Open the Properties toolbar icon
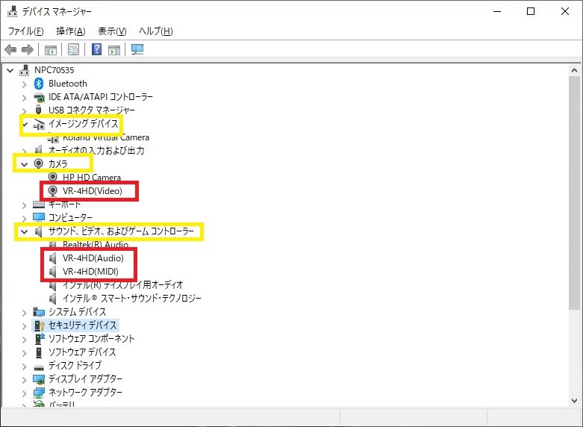The image size is (583, 427). click(x=74, y=49)
